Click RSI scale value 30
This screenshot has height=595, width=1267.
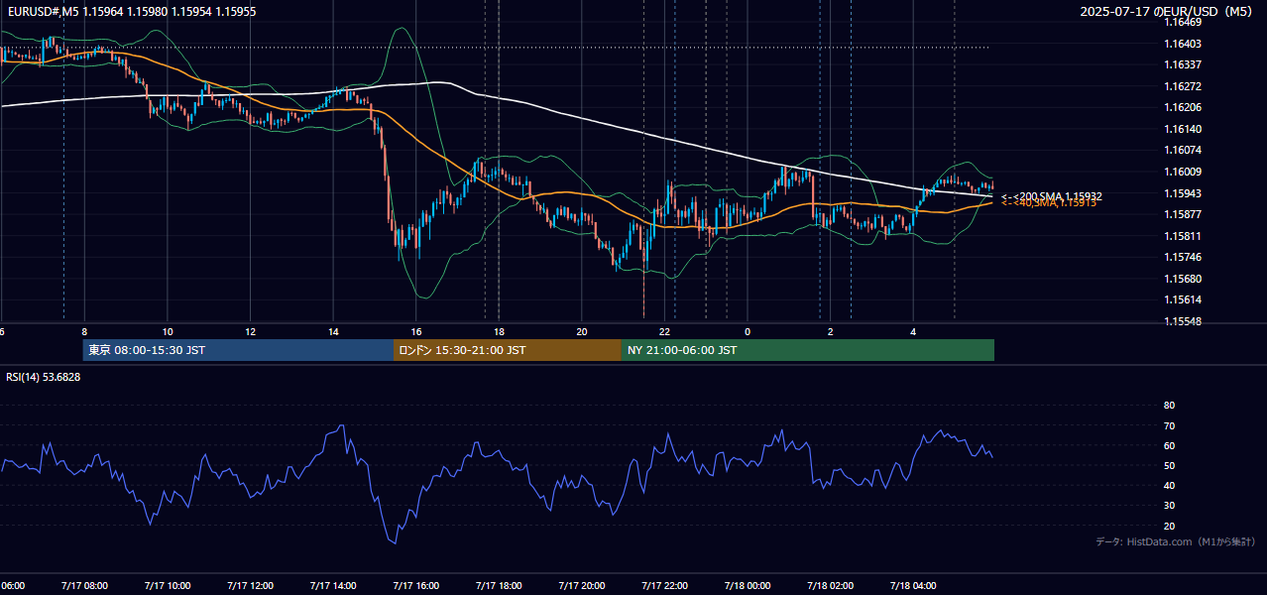tap(1169, 506)
